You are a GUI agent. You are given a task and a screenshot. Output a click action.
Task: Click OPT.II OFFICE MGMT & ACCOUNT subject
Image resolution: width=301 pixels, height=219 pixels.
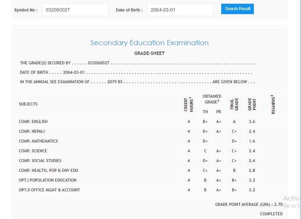click(49, 190)
